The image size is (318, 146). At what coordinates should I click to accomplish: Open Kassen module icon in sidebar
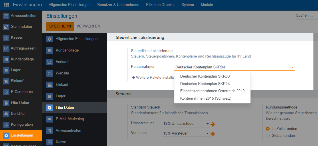(x=6, y=38)
